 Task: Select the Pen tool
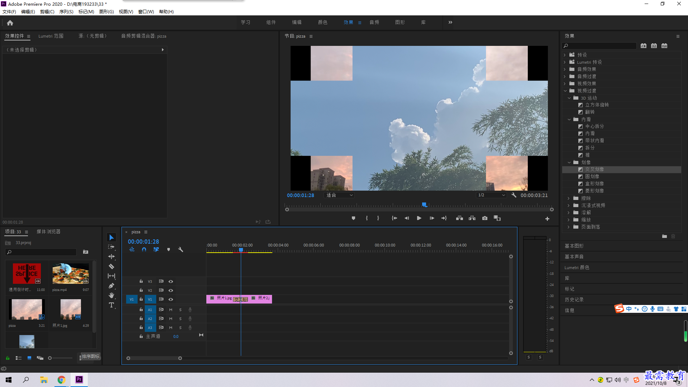[x=111, y=286]
